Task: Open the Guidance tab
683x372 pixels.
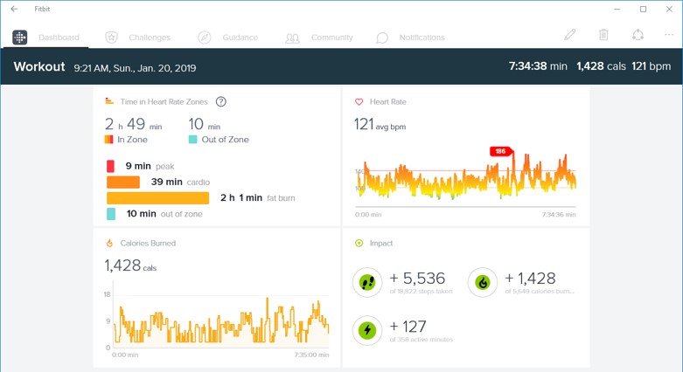Action: click(x=227, y=38)
